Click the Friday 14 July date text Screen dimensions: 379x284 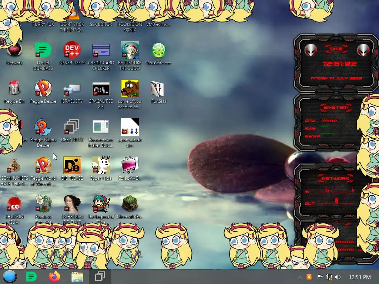(x=336, y=78)
